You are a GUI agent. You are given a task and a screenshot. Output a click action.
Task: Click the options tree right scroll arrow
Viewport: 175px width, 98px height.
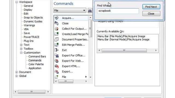pyautogui.click(x=48, y=92)
